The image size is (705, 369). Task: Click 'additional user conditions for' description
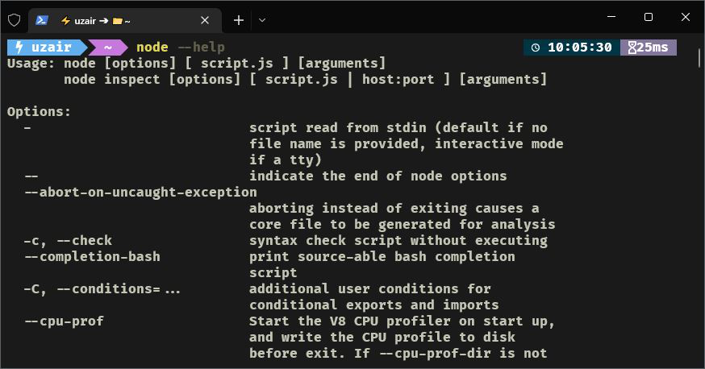(x=370, y=289)
